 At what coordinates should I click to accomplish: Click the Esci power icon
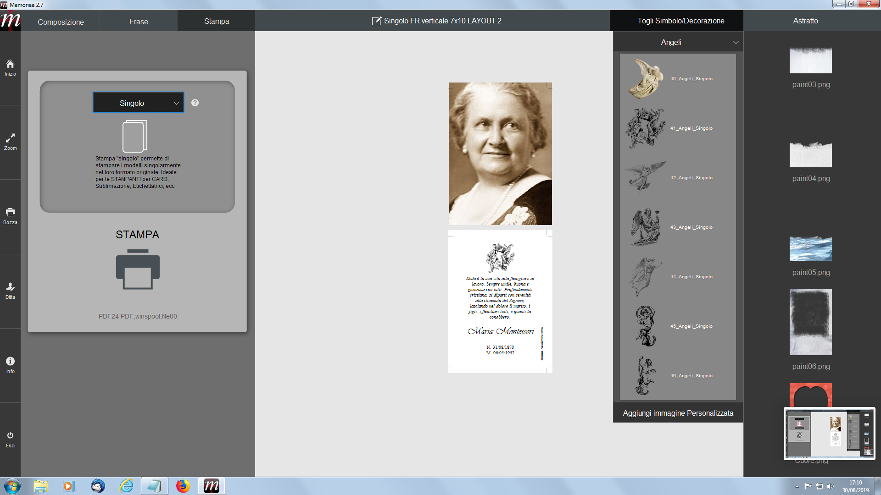coord(10,435)
